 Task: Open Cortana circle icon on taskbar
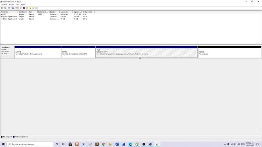pos(56,144)
